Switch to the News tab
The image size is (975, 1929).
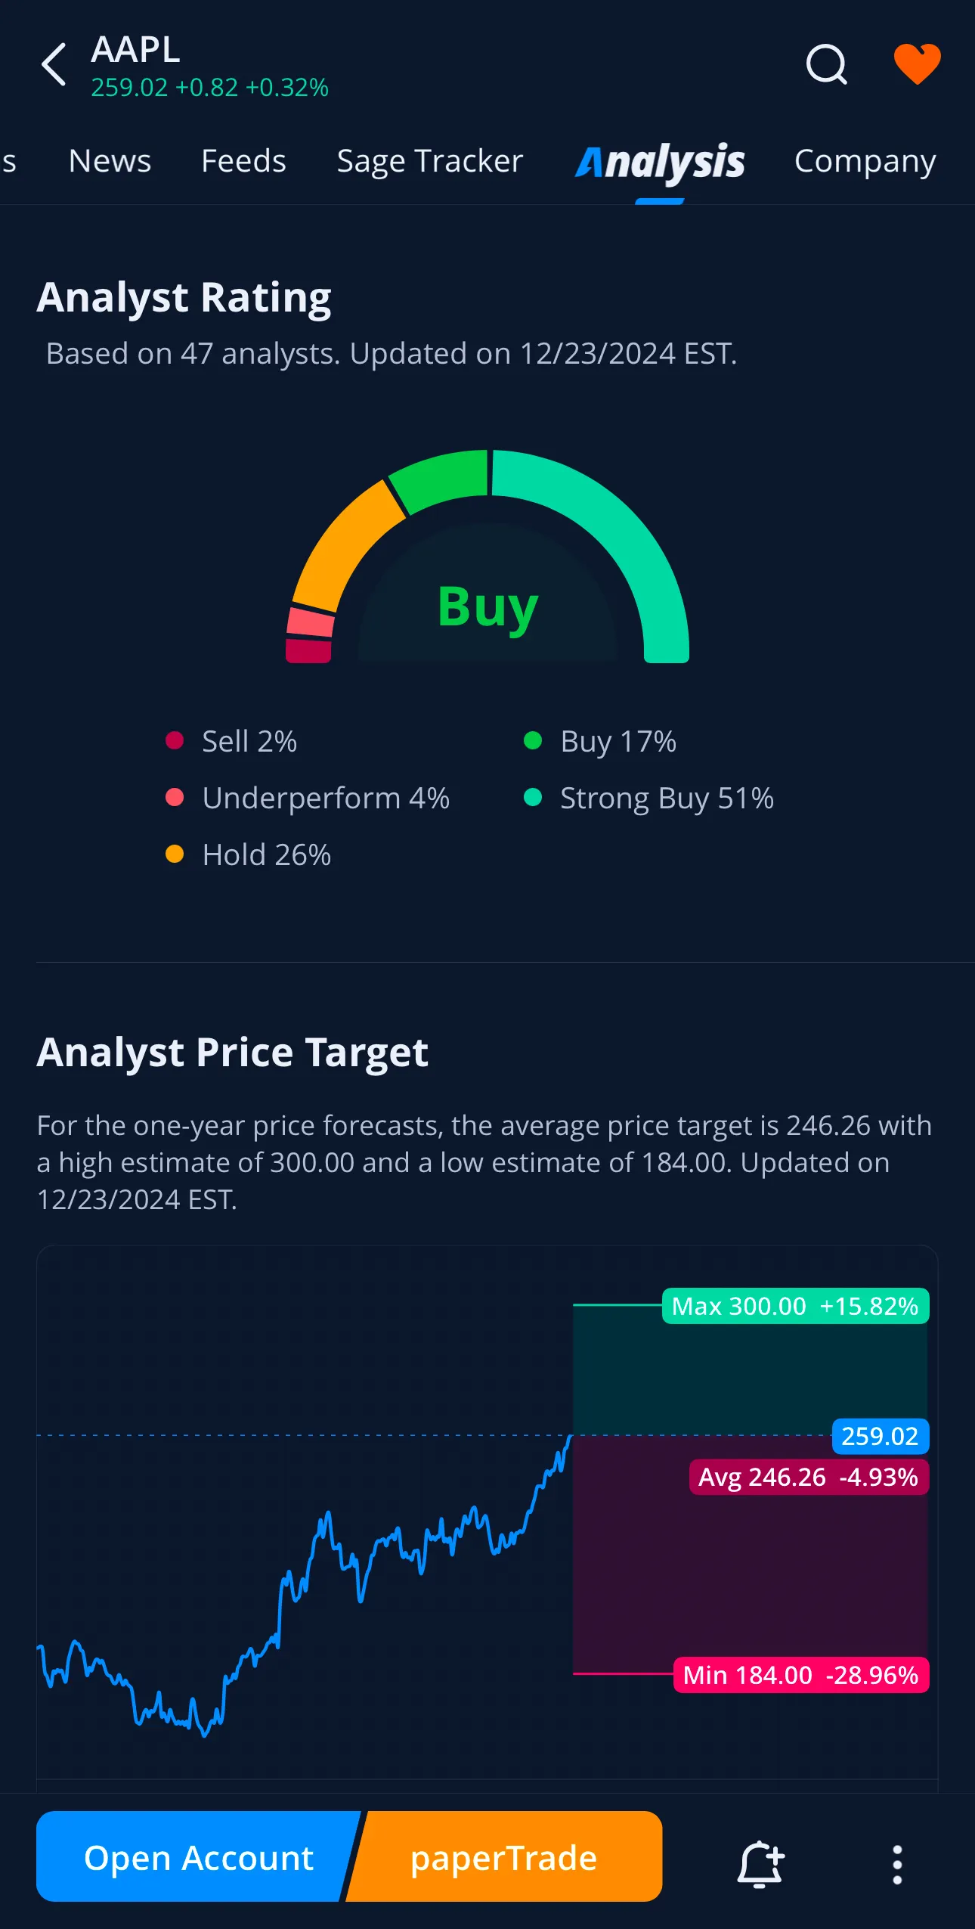110,161
